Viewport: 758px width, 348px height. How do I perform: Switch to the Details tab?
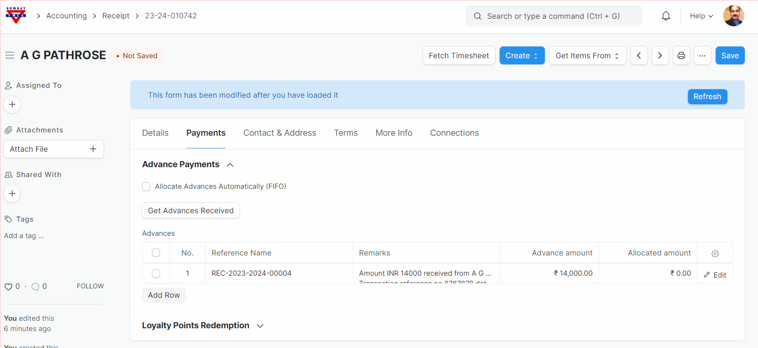(x=155, y=133)
